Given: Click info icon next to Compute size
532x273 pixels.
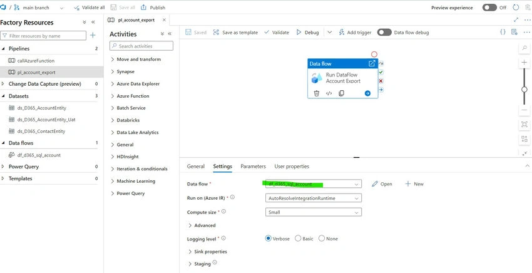Looking at the screenshot, I should pyautogui.click(x=223, y=212).
